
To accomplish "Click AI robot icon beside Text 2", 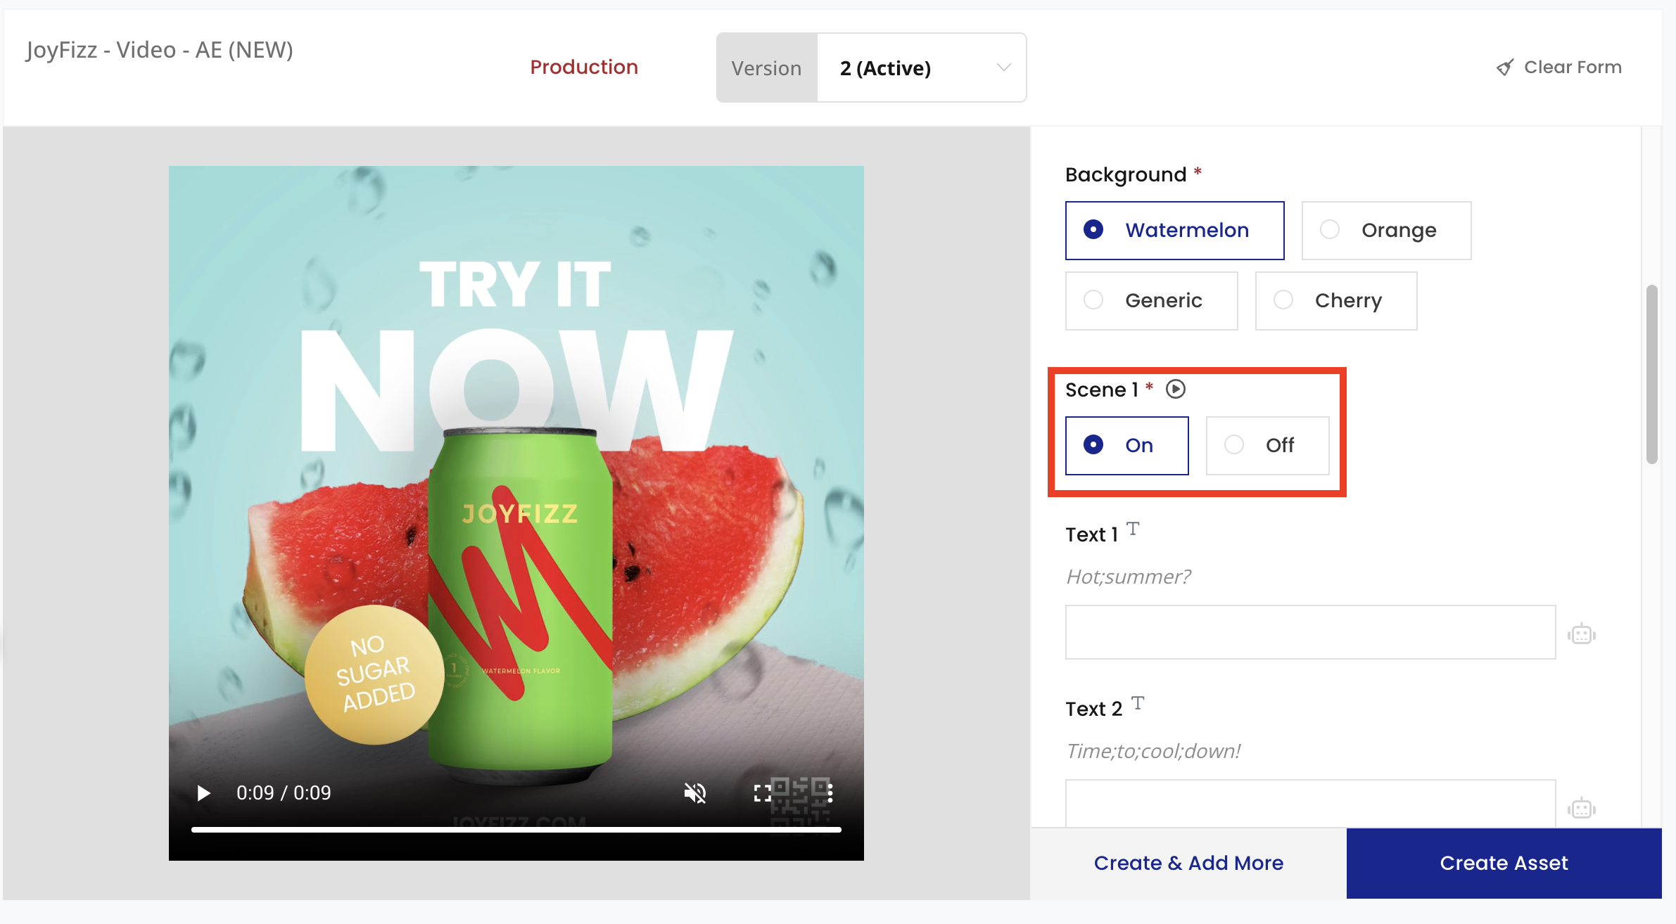I will click(1581, 808).
